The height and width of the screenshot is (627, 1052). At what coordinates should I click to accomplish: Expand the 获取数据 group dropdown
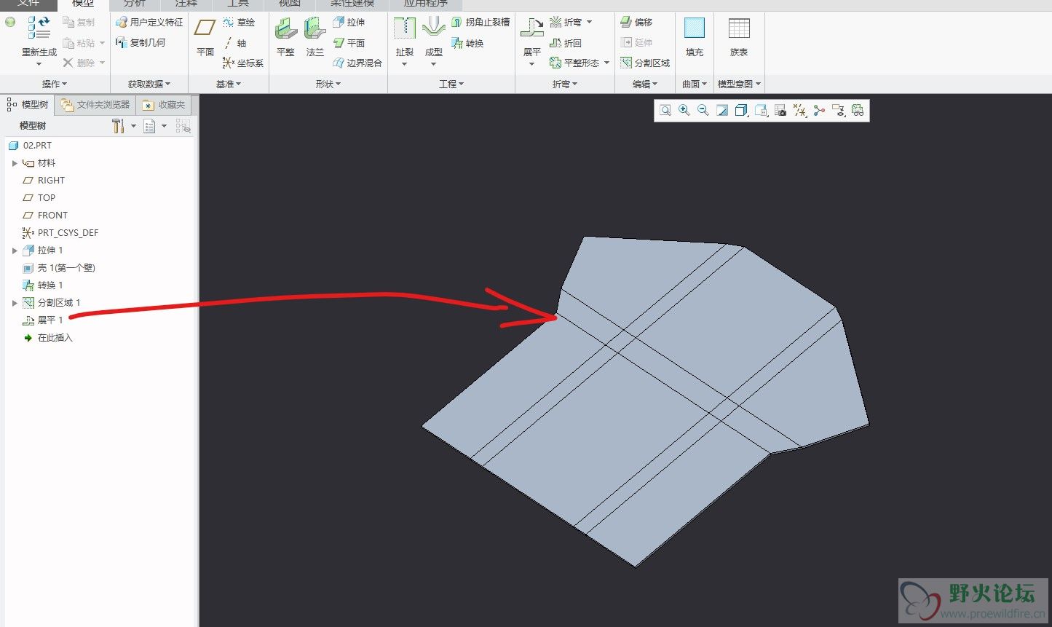click(149, 84)
